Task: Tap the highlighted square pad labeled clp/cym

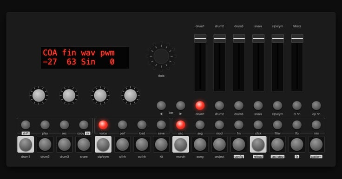Action: pyautogui.click(x=103, y=144)
